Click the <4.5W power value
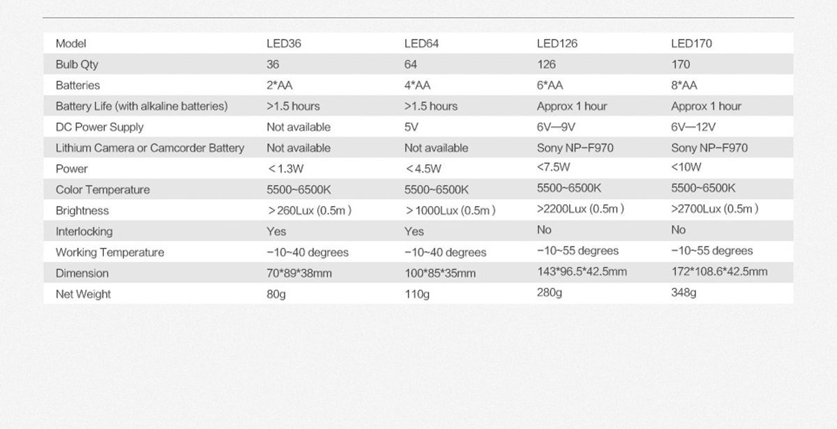837x429 pixels. pos(423,169)
